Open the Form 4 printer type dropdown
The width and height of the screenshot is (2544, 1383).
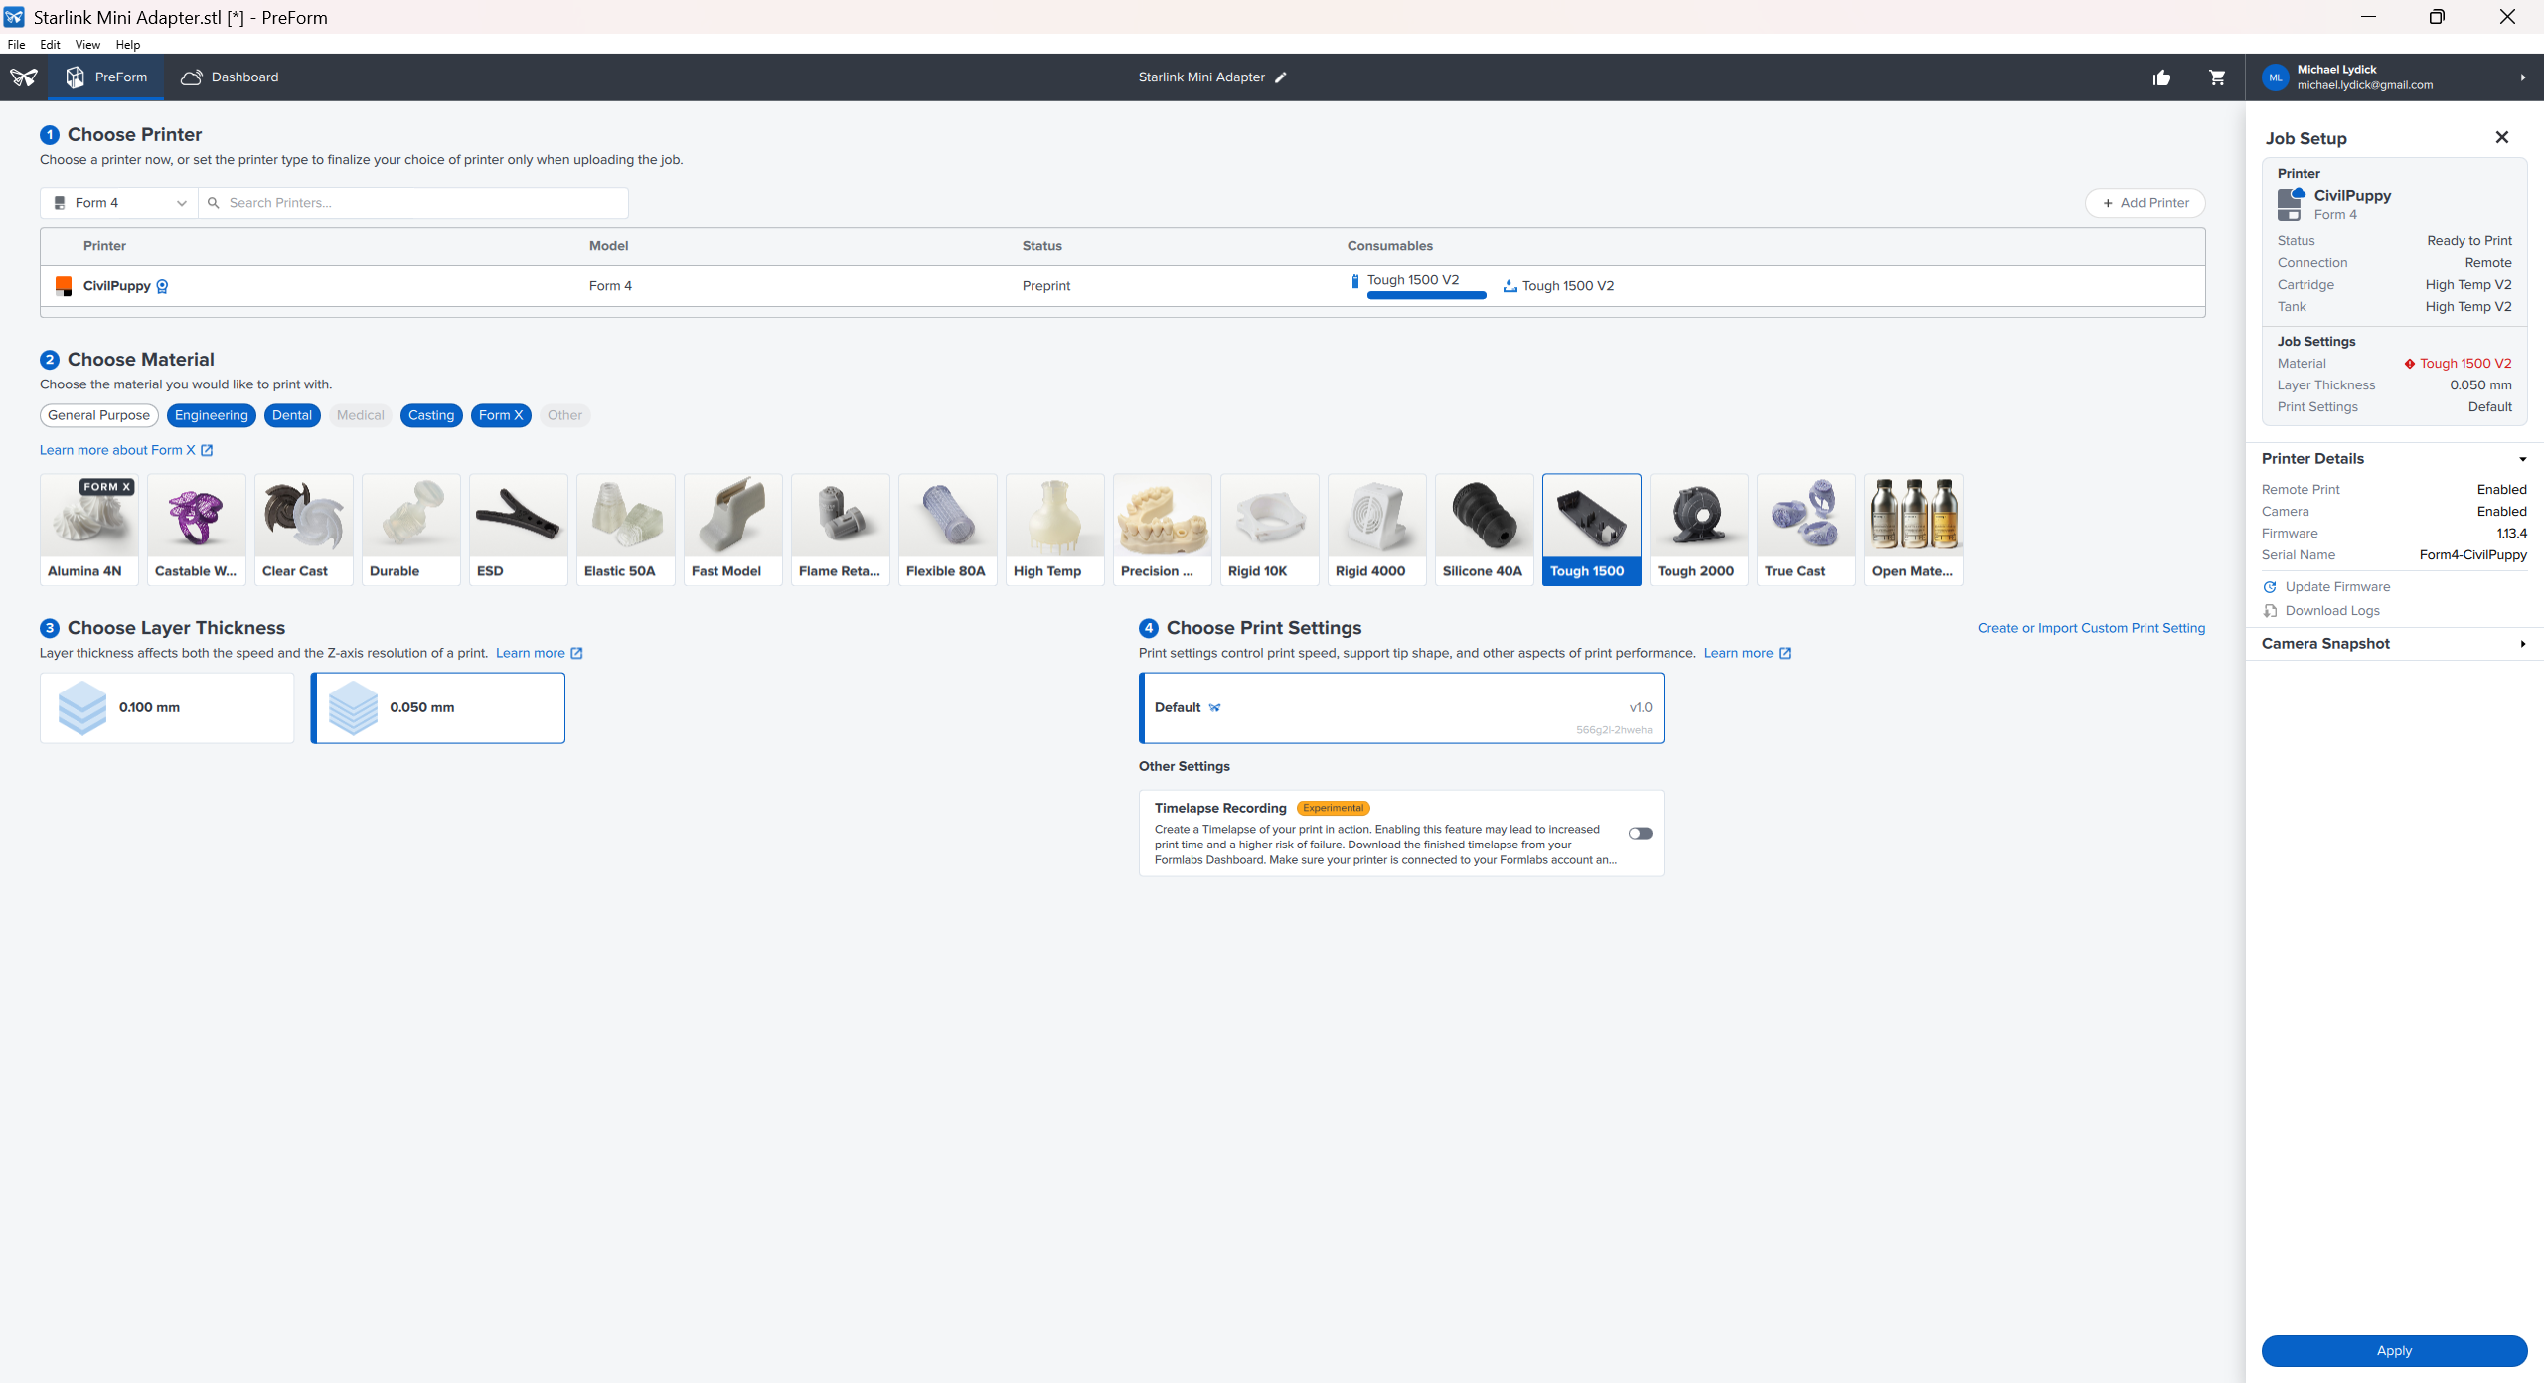click(x=119, y=203)
